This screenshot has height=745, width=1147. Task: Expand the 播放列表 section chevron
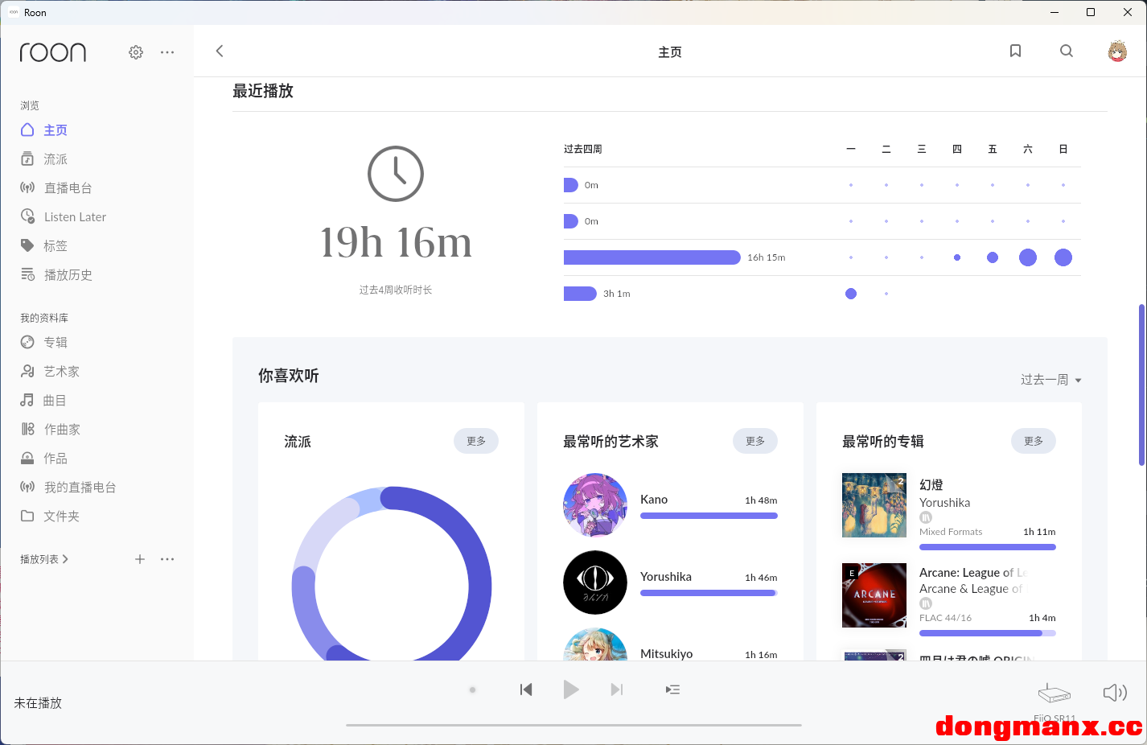click(x=65, y=559)
